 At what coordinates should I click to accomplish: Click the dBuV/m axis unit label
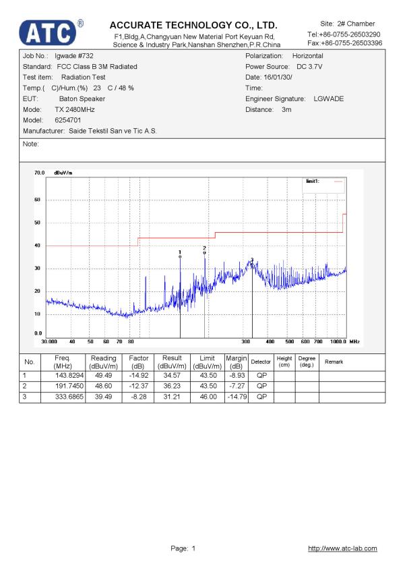63,173
